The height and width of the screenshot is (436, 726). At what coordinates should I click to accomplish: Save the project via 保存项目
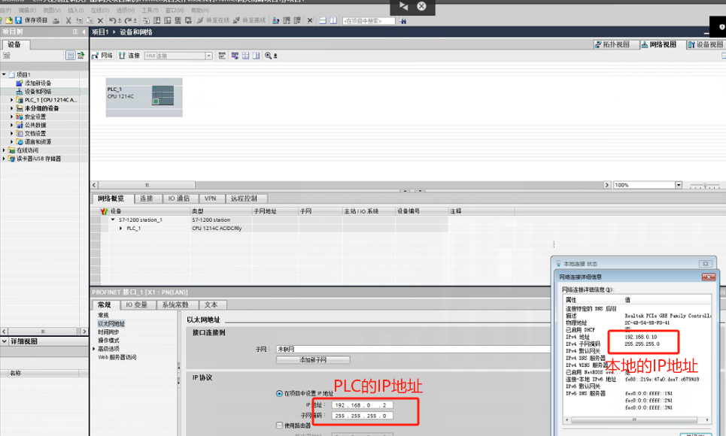click(x=32, y=20)
